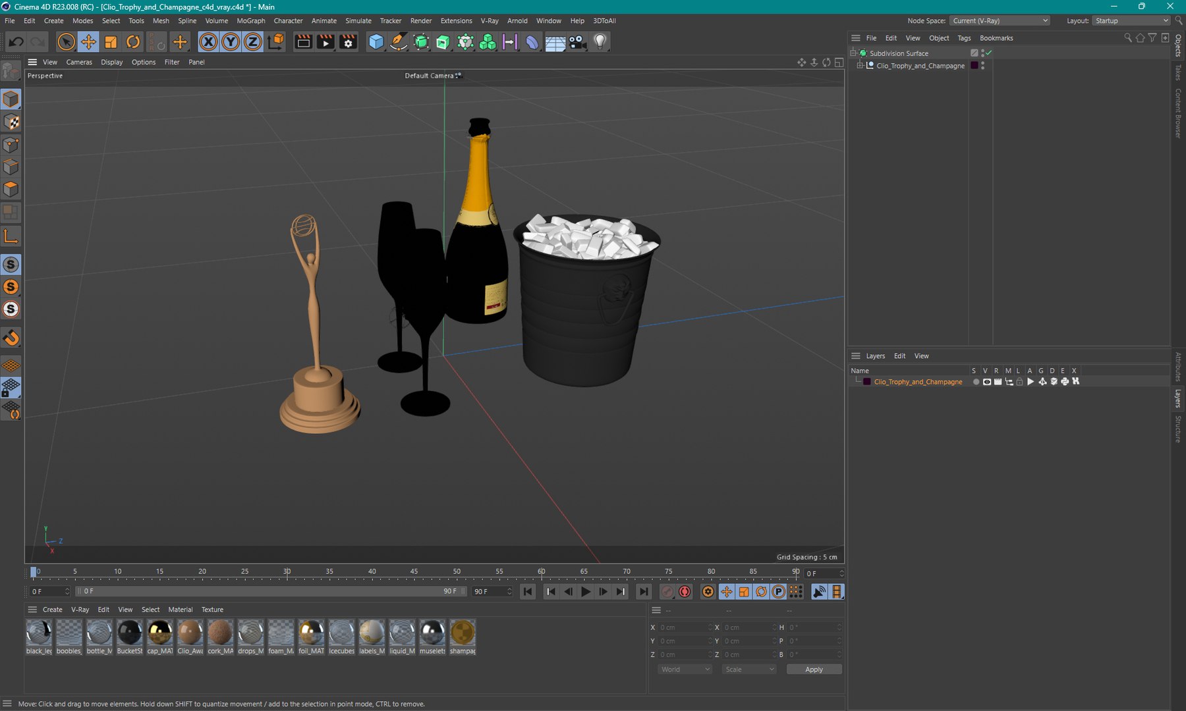1186x711 pixels.
Task: Click the camera object icon
Action: [x=577, y=42]
